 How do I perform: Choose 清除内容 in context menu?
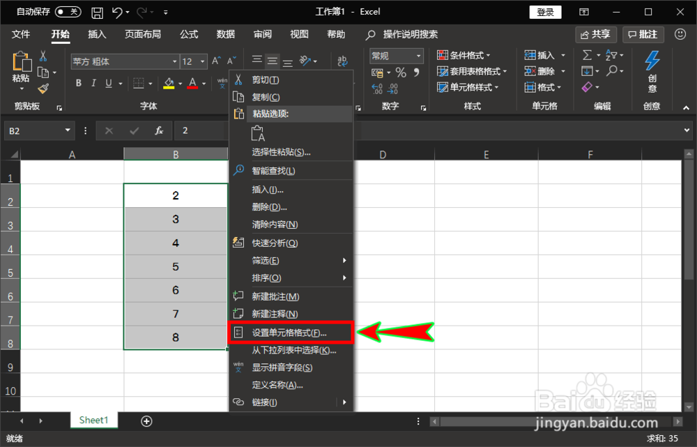(x=291, y=225)
